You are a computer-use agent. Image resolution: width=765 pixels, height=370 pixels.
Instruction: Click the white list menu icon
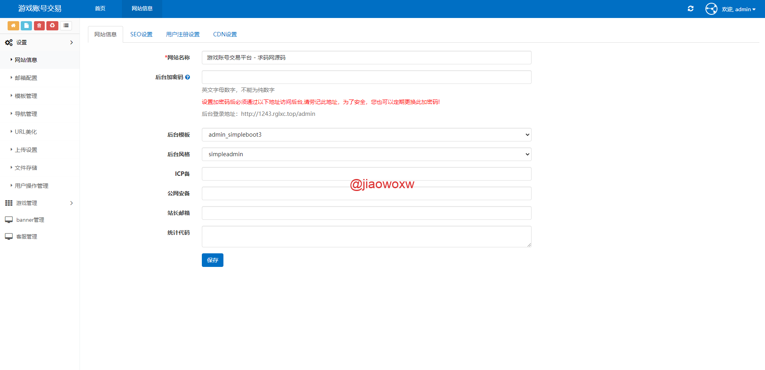coord(66,26)
